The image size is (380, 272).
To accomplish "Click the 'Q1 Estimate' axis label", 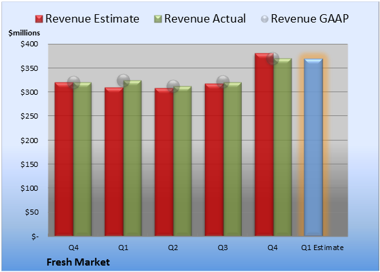I will click(322, 248).
